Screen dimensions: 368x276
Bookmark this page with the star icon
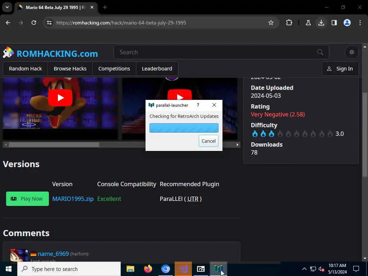(x=271, y=23)
